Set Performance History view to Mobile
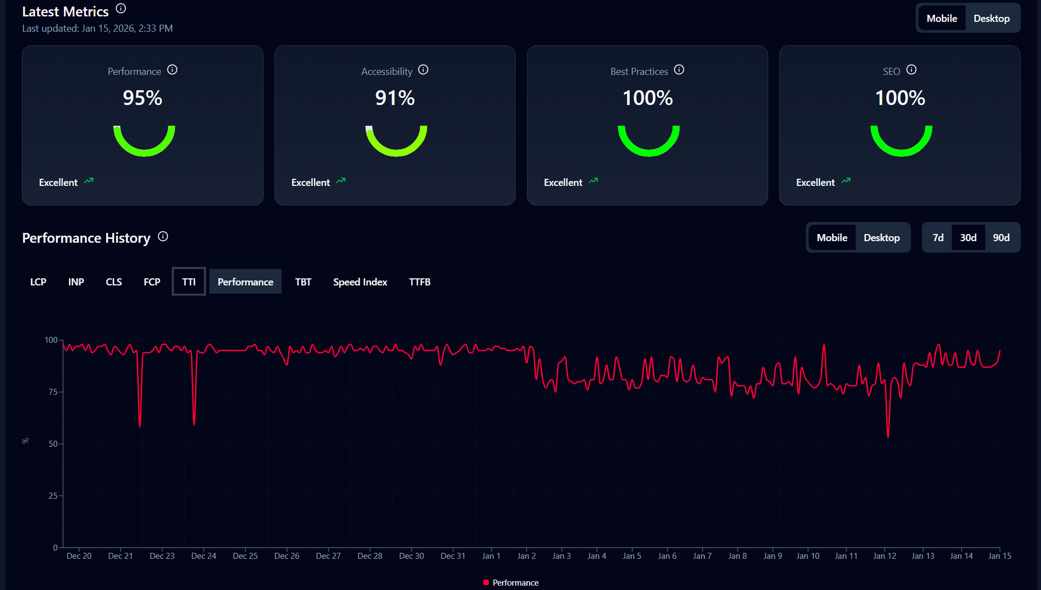Image resolution: width=1041 pixels, height=590 pixels. (x=832, y=237)
